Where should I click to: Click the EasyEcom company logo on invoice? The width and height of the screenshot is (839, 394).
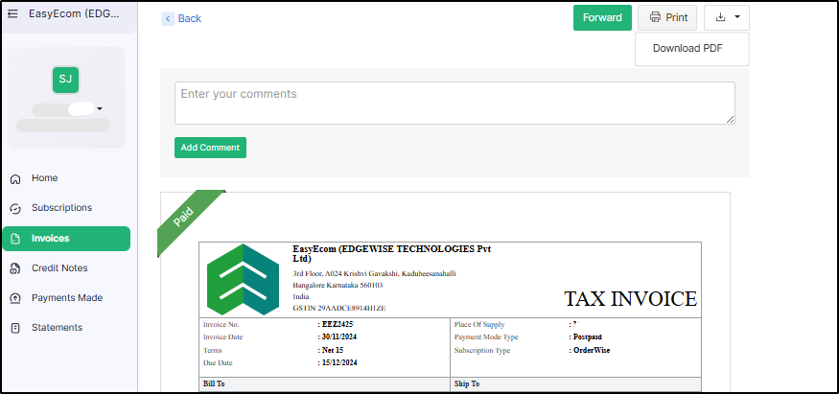point(243,279)
